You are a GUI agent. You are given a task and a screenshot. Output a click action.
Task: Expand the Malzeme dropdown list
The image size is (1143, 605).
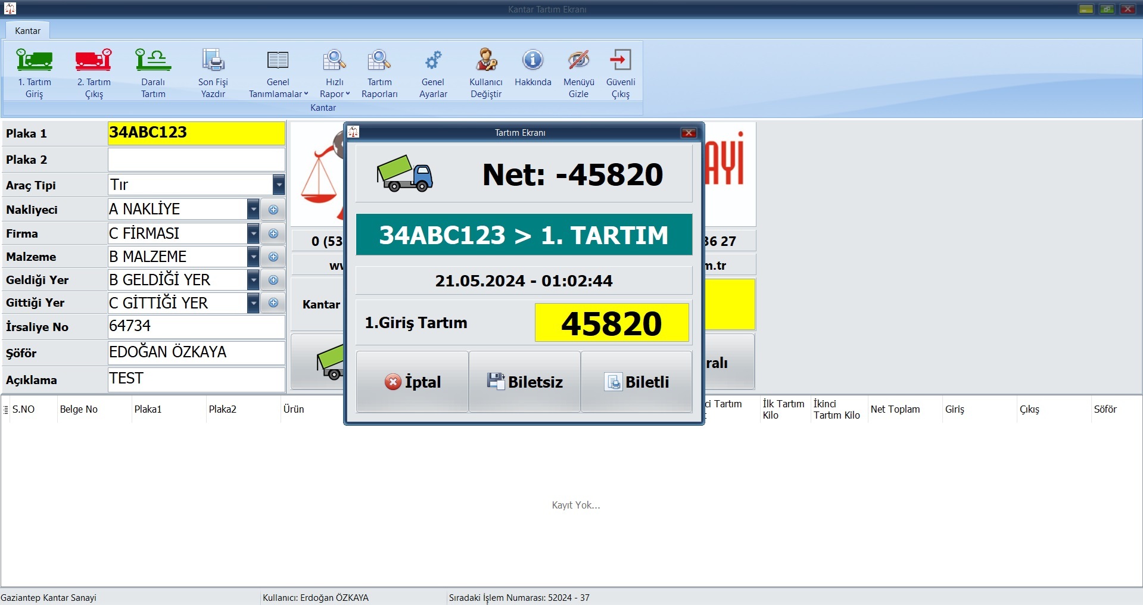pos(253,256)
